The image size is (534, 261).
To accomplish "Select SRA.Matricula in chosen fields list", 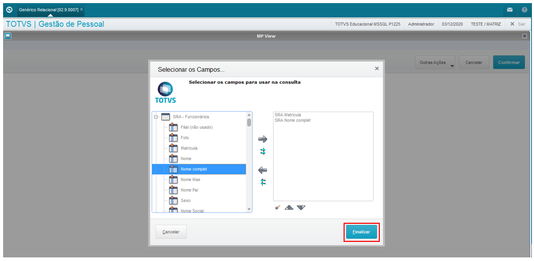I will (x=288, y=115).
